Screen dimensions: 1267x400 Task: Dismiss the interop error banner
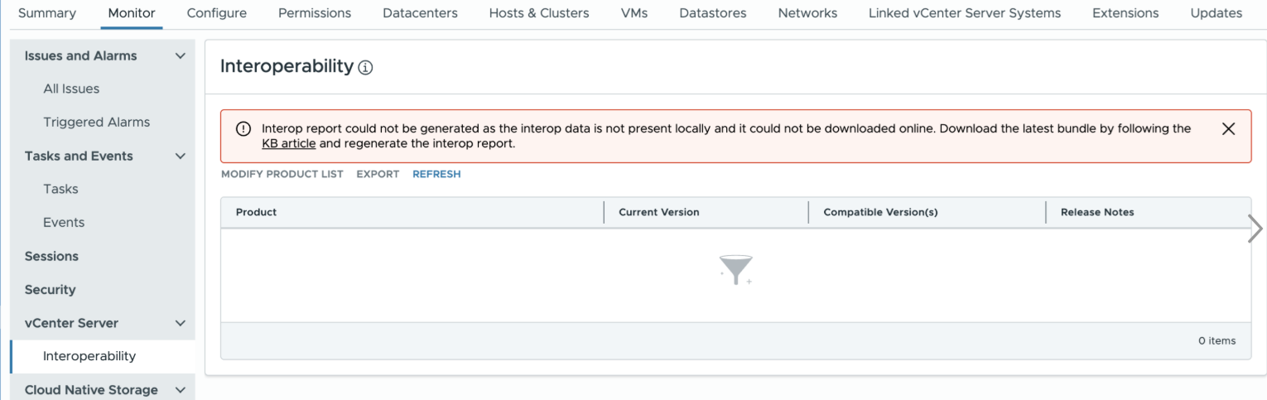coord(1228,129)
